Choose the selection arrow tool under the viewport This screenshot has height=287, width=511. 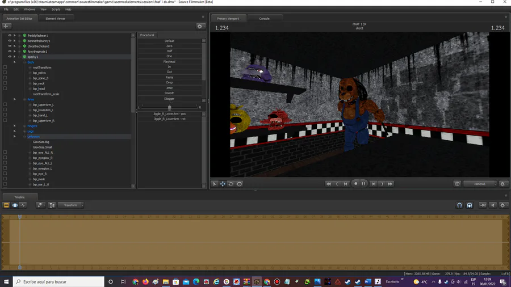[x=215, y=184]
